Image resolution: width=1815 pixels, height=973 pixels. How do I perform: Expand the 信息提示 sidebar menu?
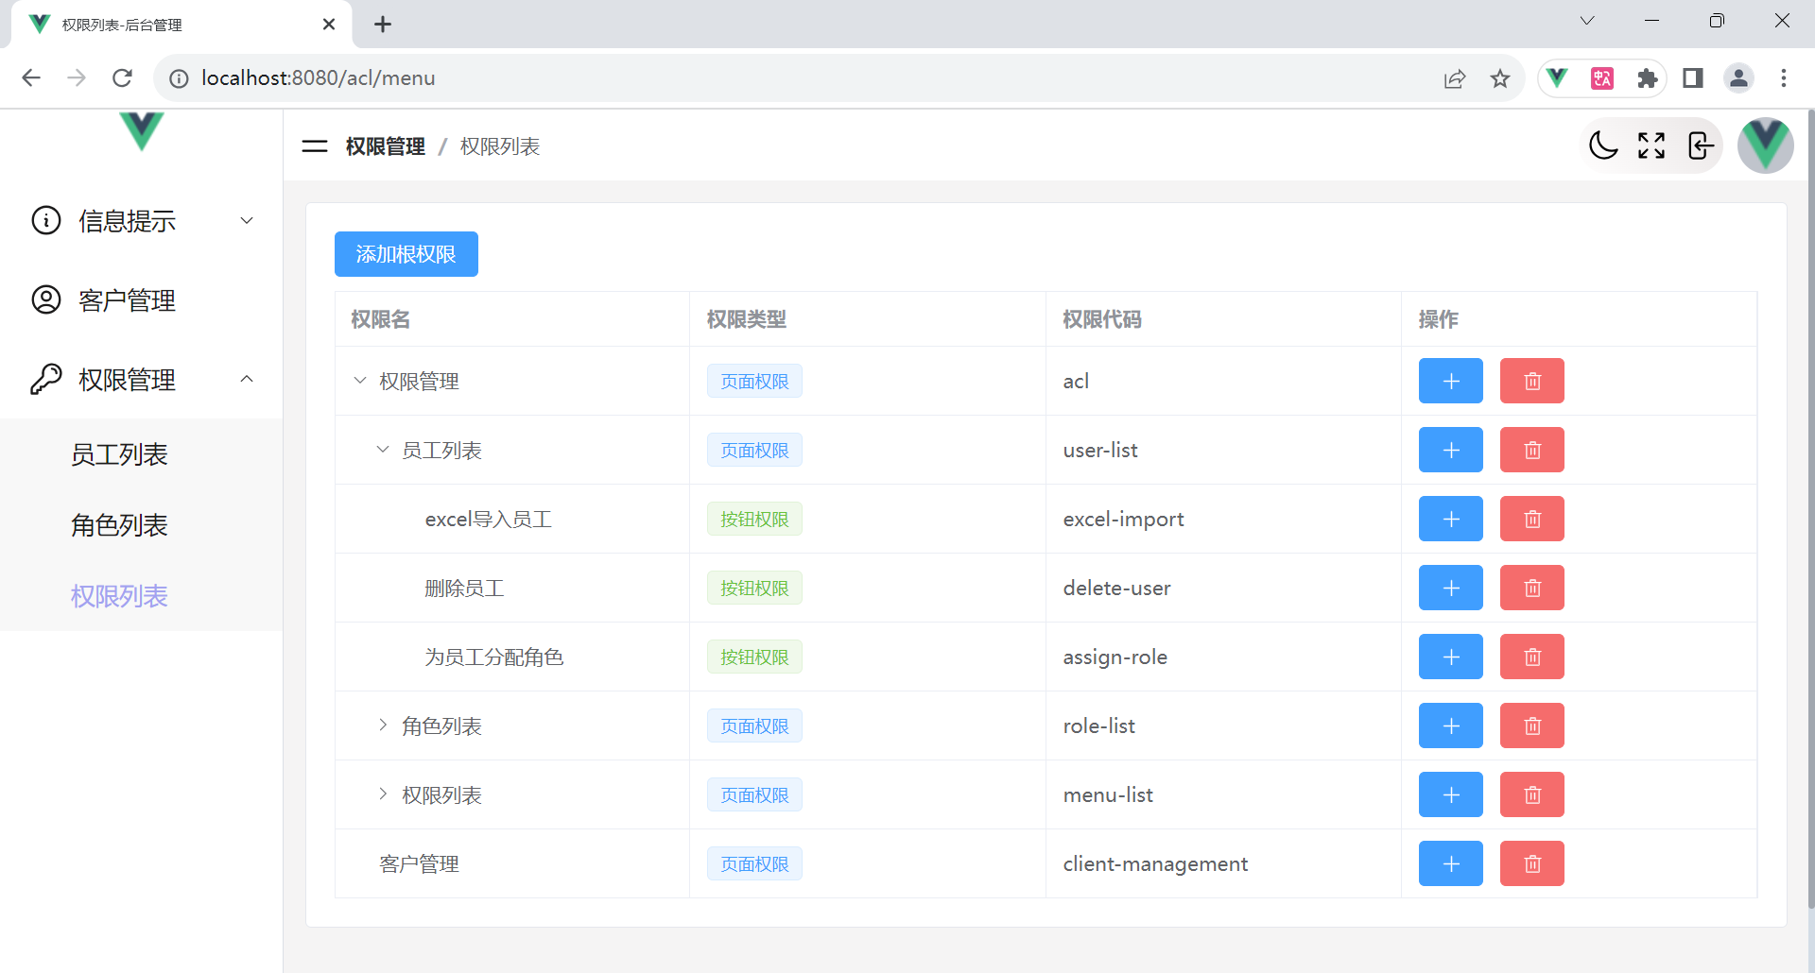click(142, 221)
